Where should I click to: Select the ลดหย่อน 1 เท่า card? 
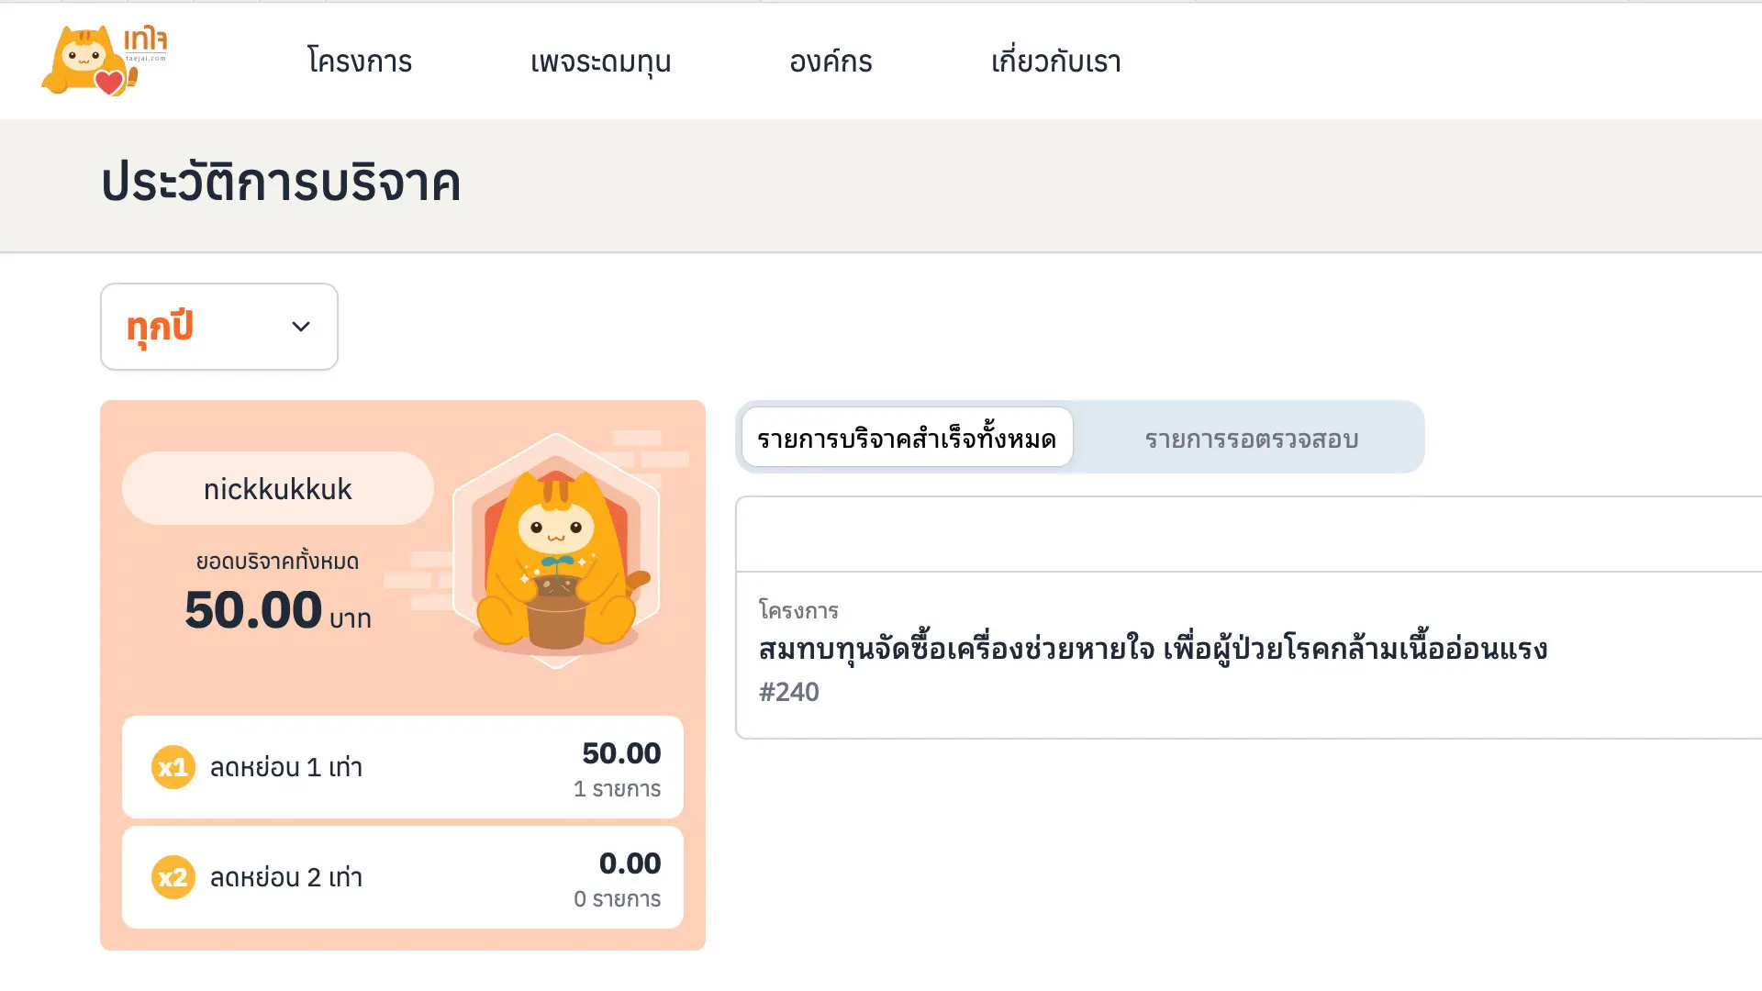[402, 767]
